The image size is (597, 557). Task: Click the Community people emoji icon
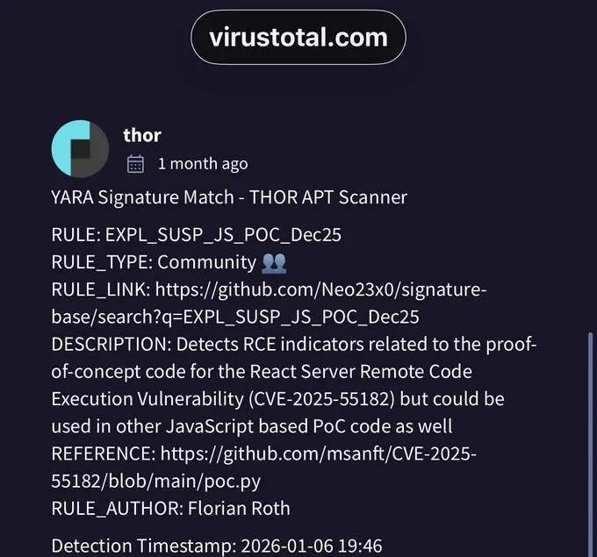coord(274,263)
